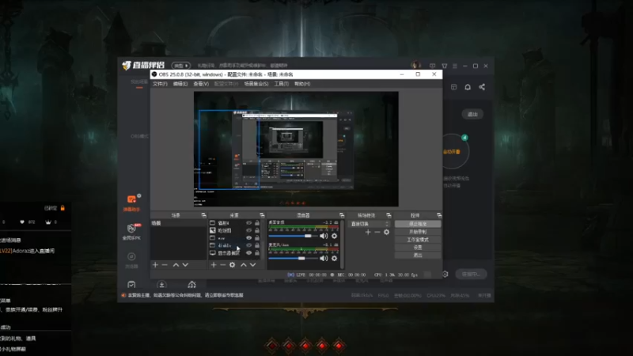Move selected source up in Sources list
633x356 pixels.
(244, 265)
